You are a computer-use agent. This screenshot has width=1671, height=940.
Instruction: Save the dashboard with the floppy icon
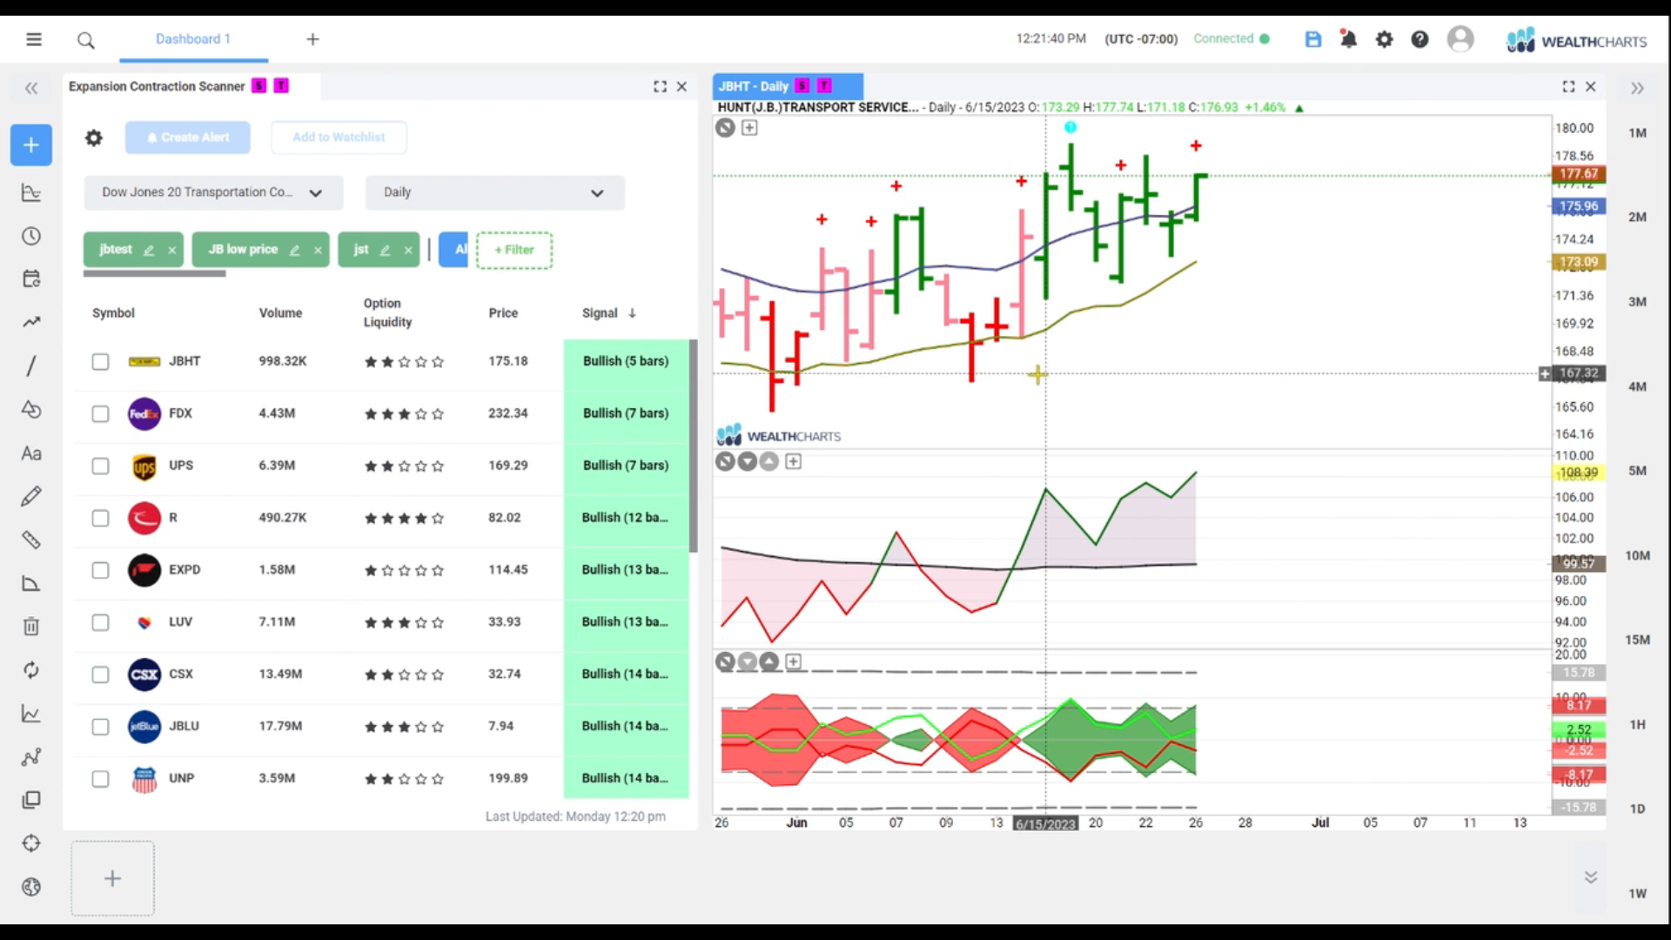(x=1313, y=39)
